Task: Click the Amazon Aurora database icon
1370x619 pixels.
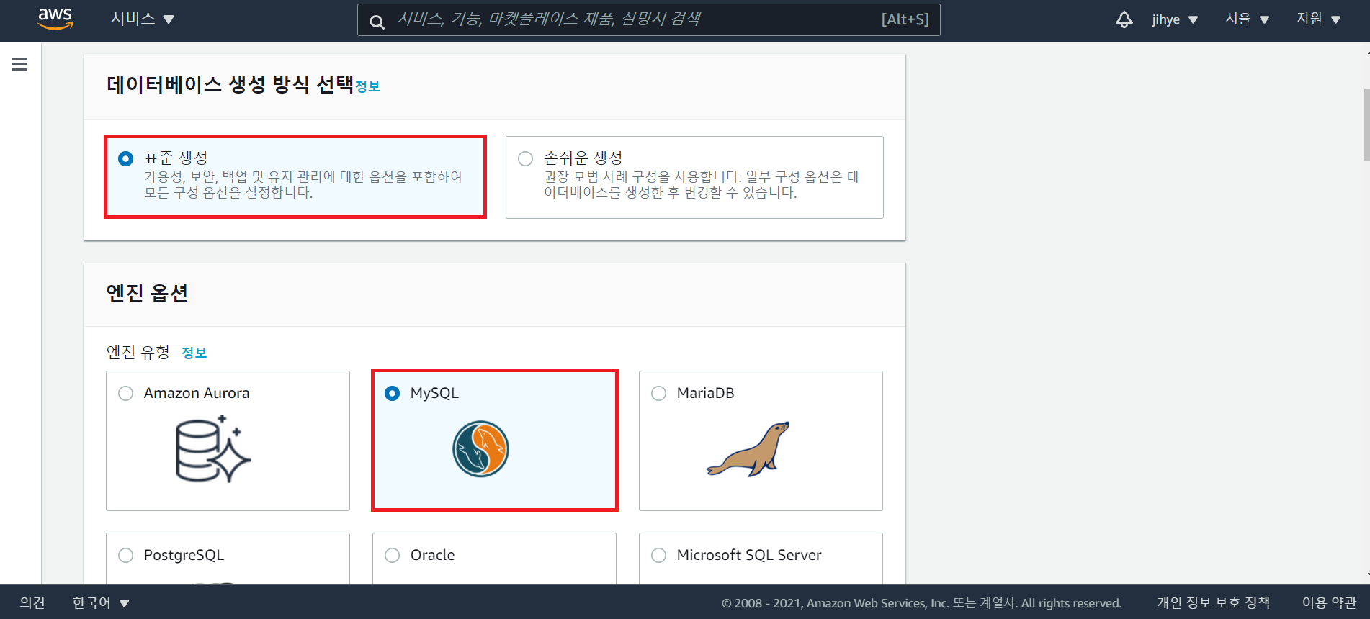Action: pyautogui.click(x=213, y=448)
